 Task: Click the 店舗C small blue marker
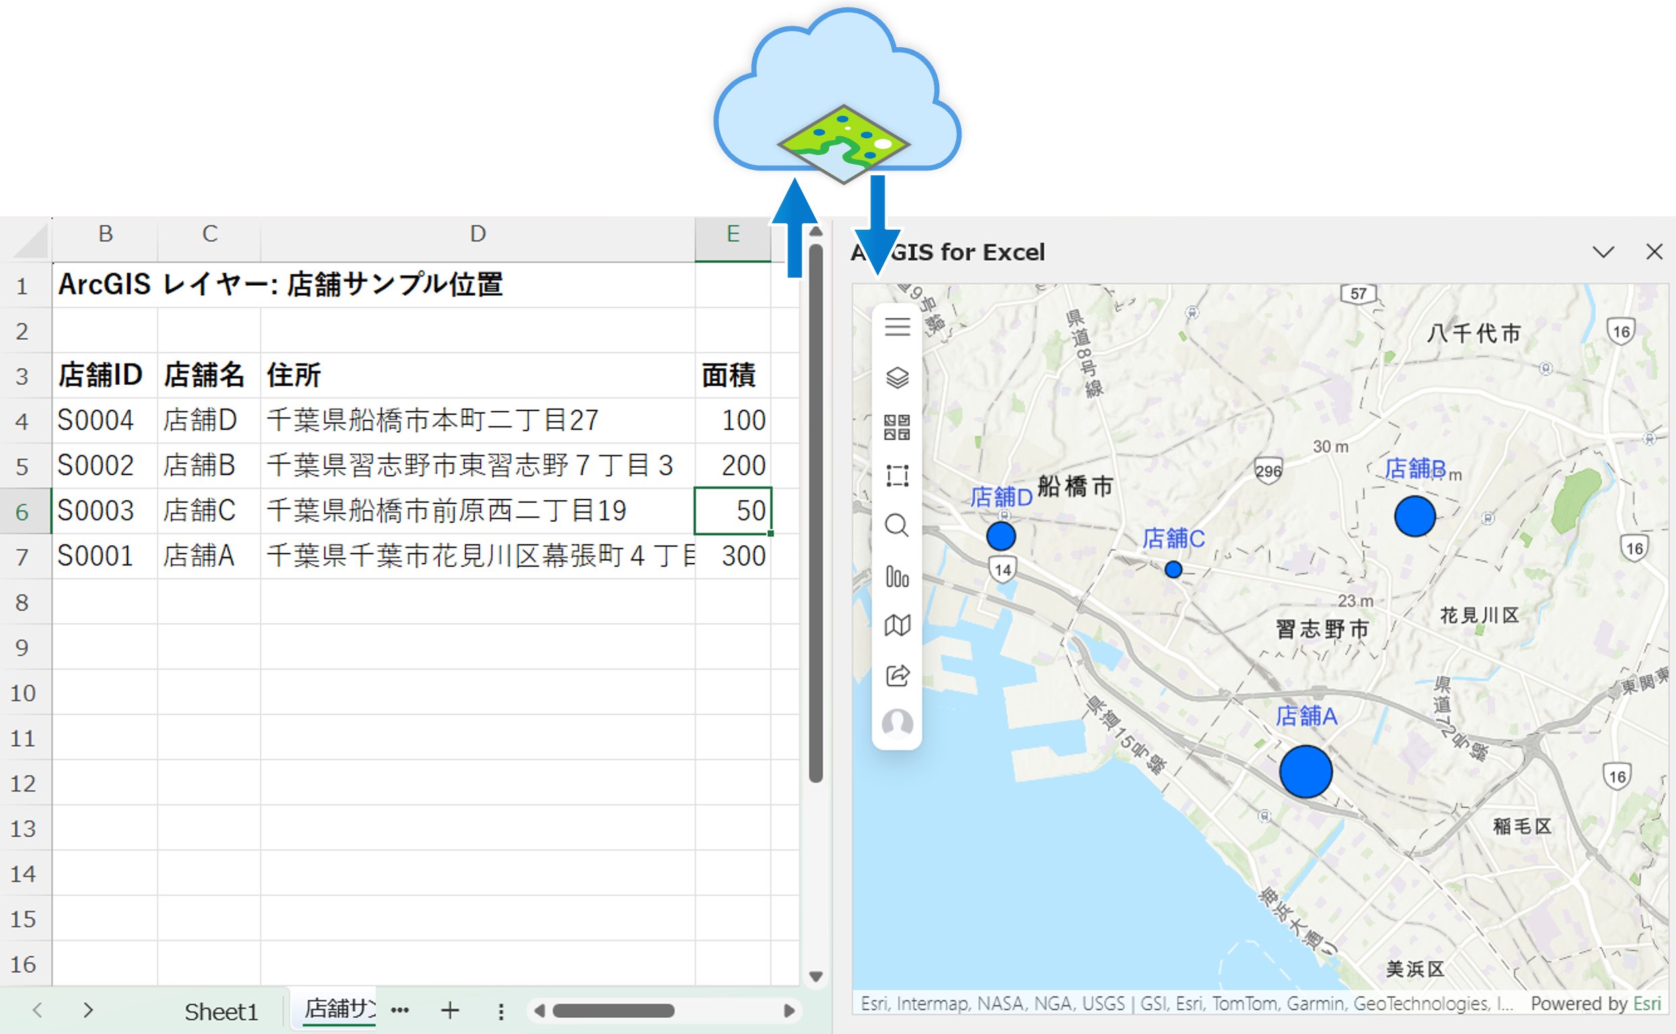point(1174,569)
